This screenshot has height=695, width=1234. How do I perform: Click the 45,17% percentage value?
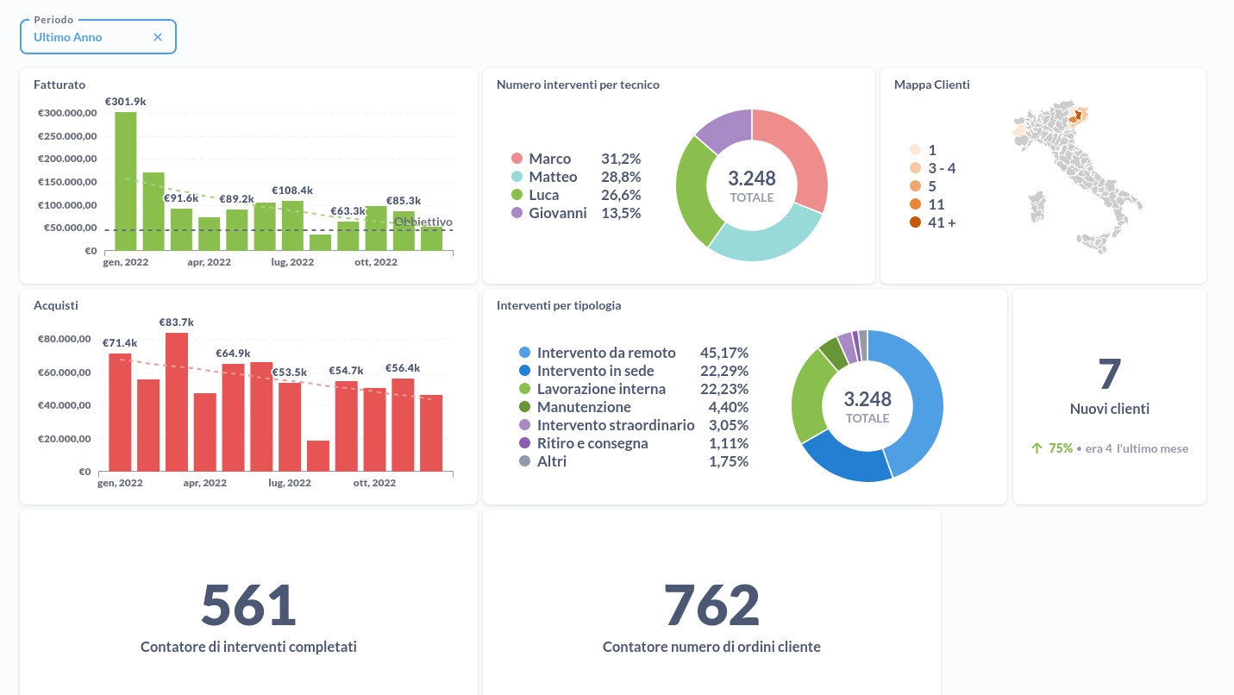coord(724,353)
